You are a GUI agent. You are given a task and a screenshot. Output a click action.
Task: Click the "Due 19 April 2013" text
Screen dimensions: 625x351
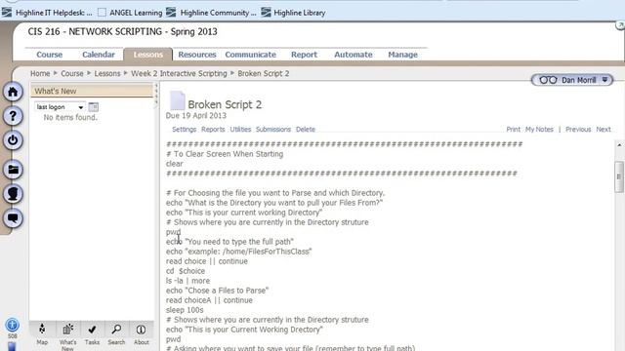click(196, 116)
